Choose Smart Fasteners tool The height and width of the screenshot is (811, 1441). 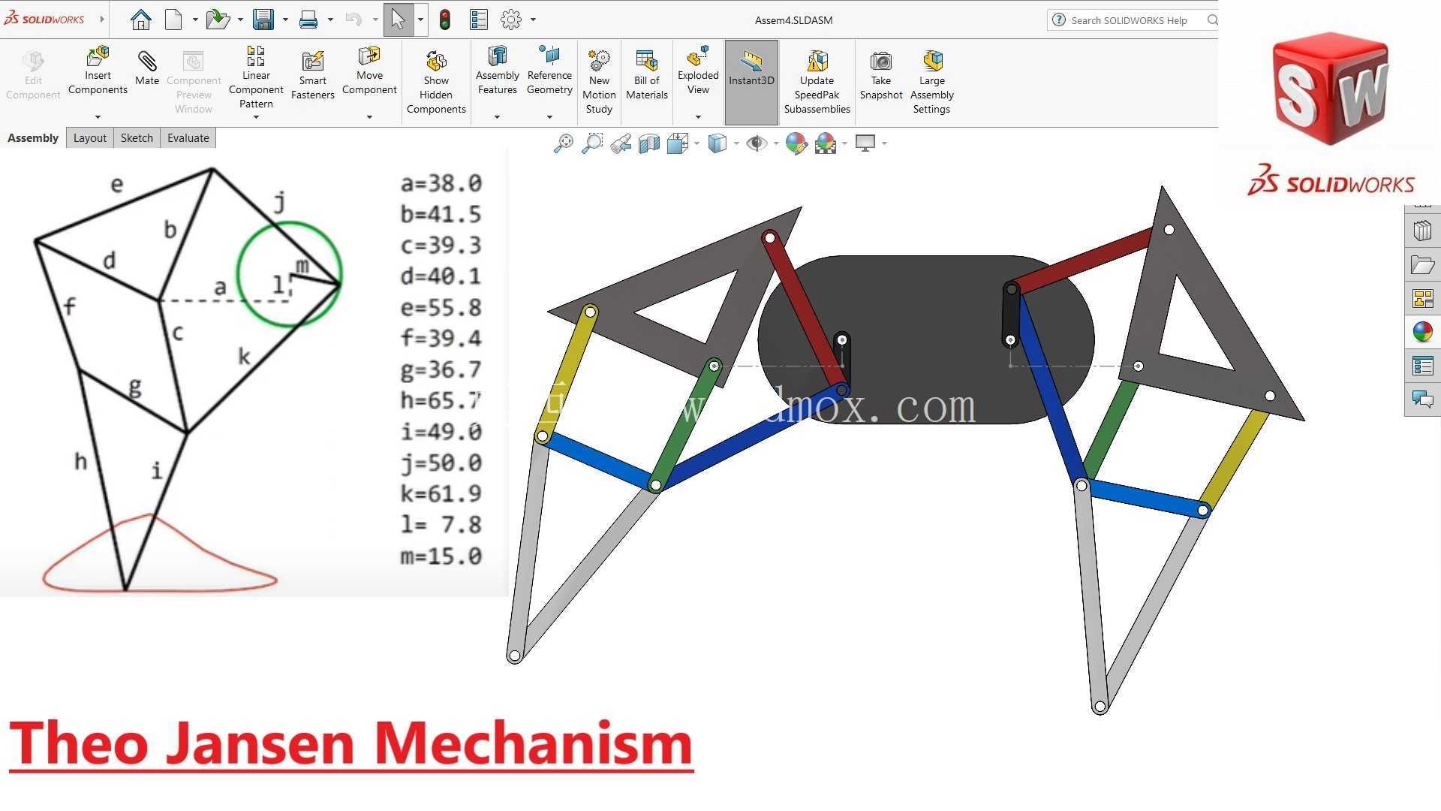click(x=313, y=76)
